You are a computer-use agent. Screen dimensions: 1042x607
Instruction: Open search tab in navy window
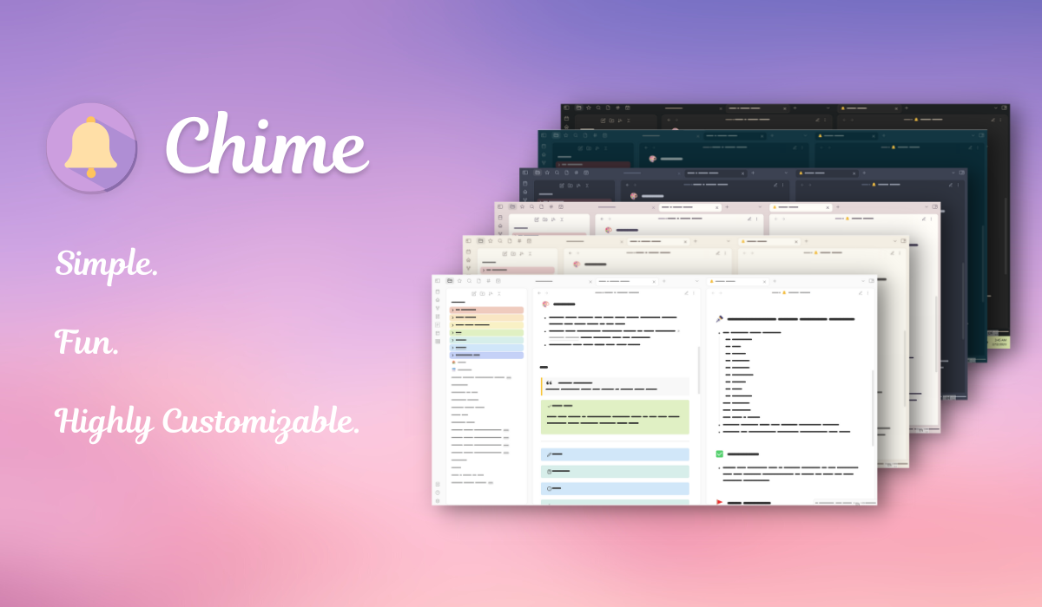[557, 173]
